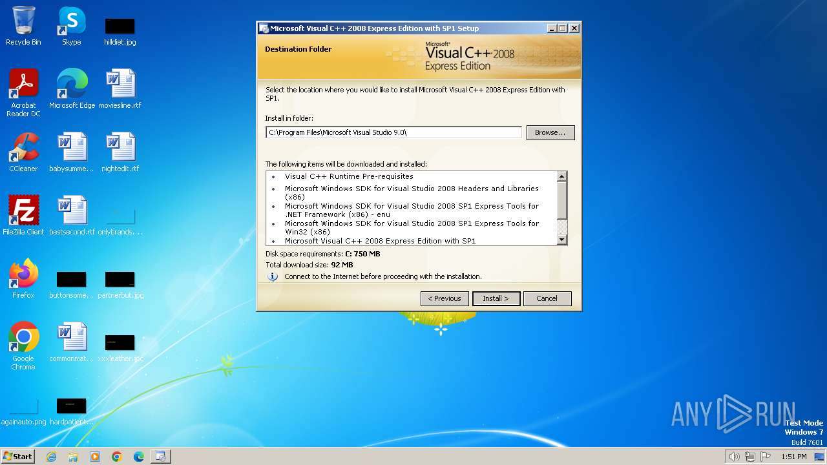Open the Start menu
This screenshot has width=827, height=465.
point(17,457)
